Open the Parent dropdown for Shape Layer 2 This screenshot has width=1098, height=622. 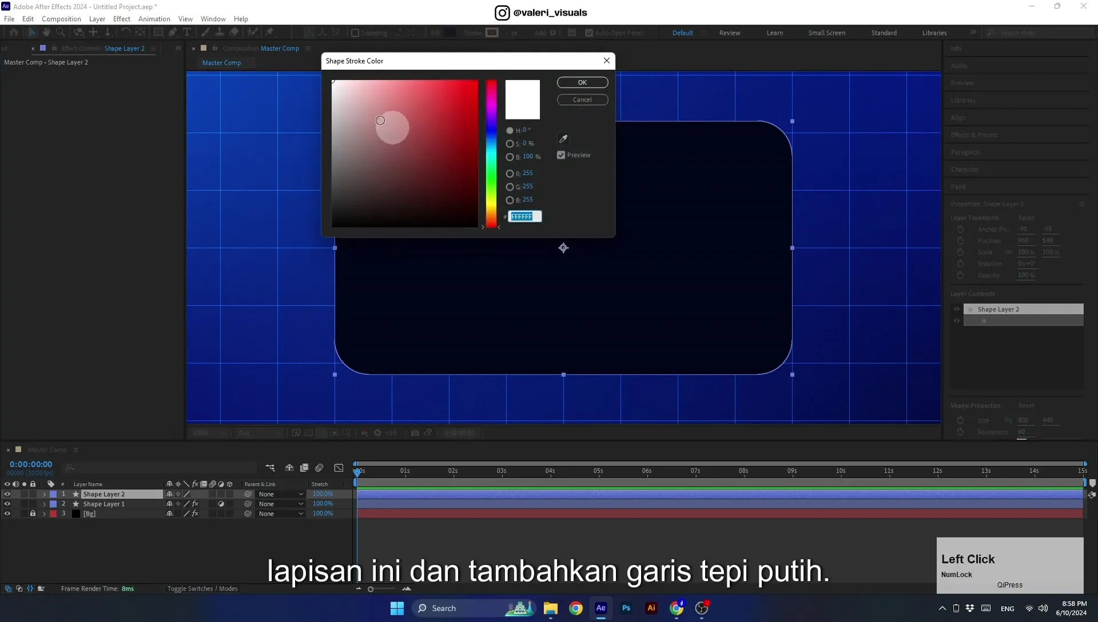pyautogui.click(x=280, y=495)
